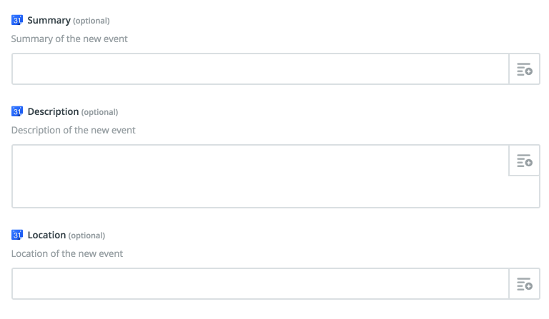Click Google Calendar icon beside Location
Screen dimensions: 549x319
(x=17, y=235)
